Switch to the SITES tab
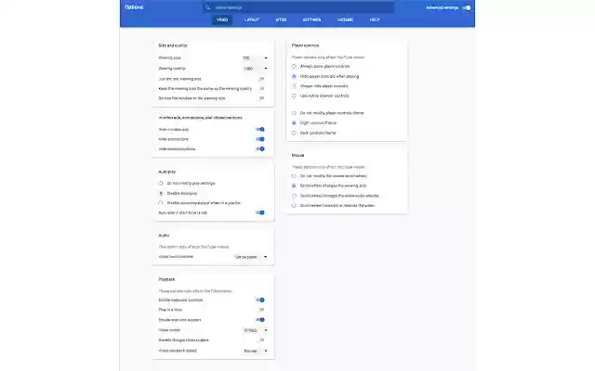This screenshot has width=595, height=371. (x=281, y=19)
